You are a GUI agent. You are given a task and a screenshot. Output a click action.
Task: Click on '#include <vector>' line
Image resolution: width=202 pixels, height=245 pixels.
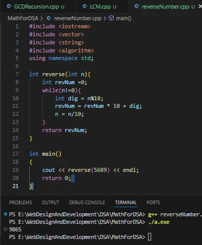[56, 34]
